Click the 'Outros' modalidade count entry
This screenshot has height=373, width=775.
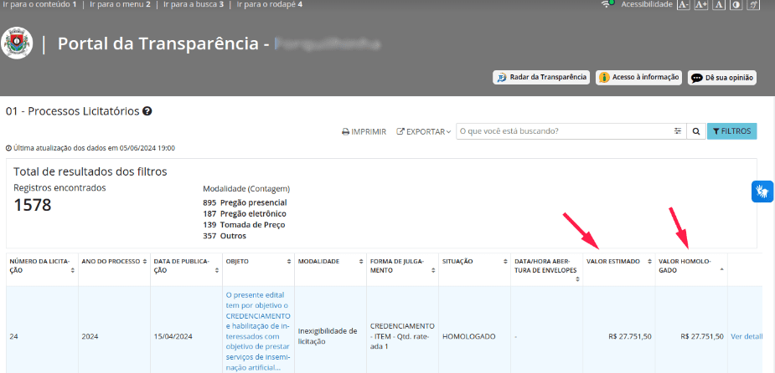tap(225, 236)
